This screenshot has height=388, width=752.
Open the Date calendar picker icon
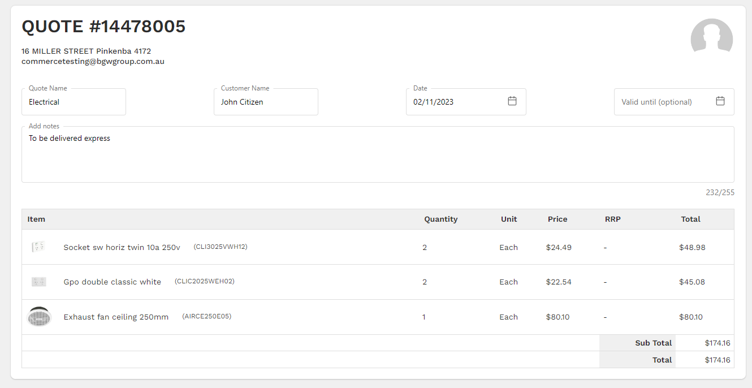[512, 101]
